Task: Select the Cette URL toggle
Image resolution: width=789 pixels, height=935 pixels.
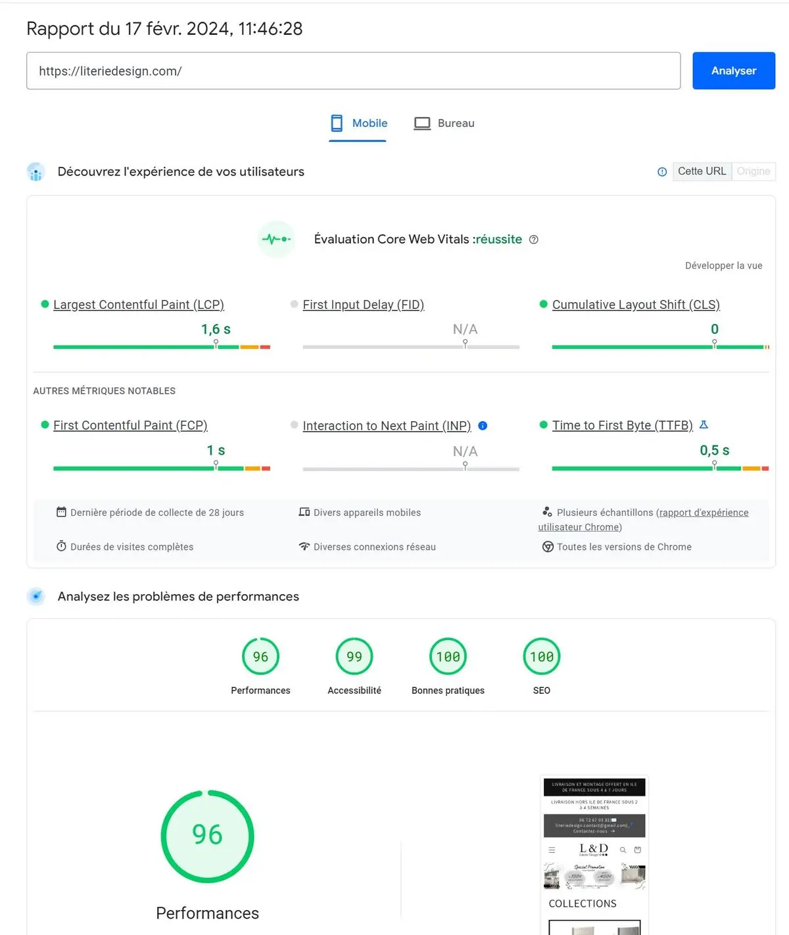Action: click(702, 171)
